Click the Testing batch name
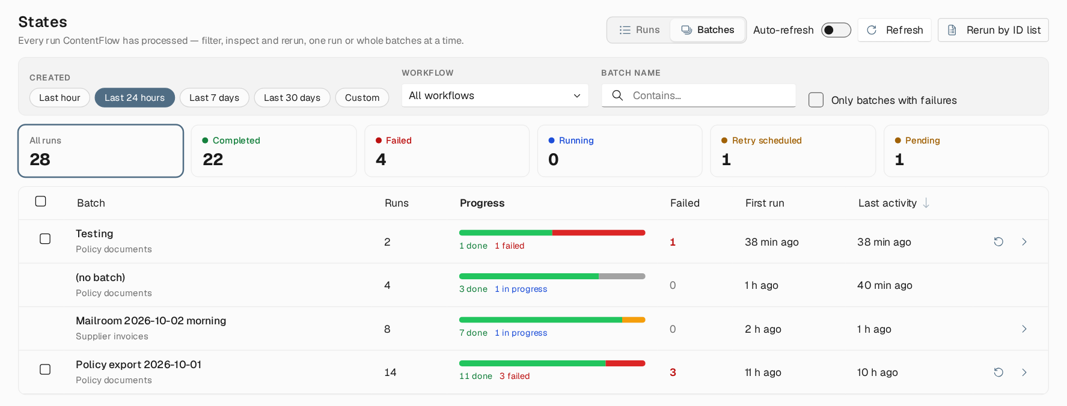1067x406 pixels. (x=94, y=234)
